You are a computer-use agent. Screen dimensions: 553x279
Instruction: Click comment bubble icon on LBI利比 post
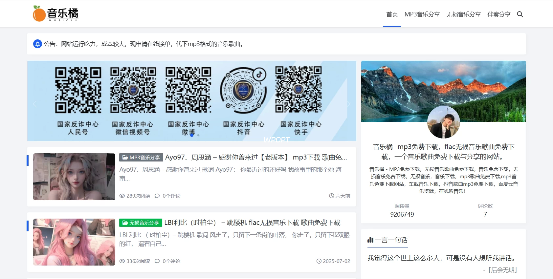[157, 261]
